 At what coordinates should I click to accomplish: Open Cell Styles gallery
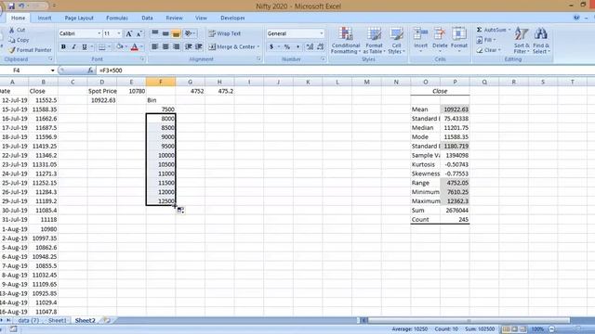pyautogui.click(x=396, y=40)
